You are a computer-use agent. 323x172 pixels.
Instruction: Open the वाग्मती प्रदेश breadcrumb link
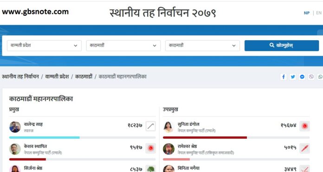point(57,77)
